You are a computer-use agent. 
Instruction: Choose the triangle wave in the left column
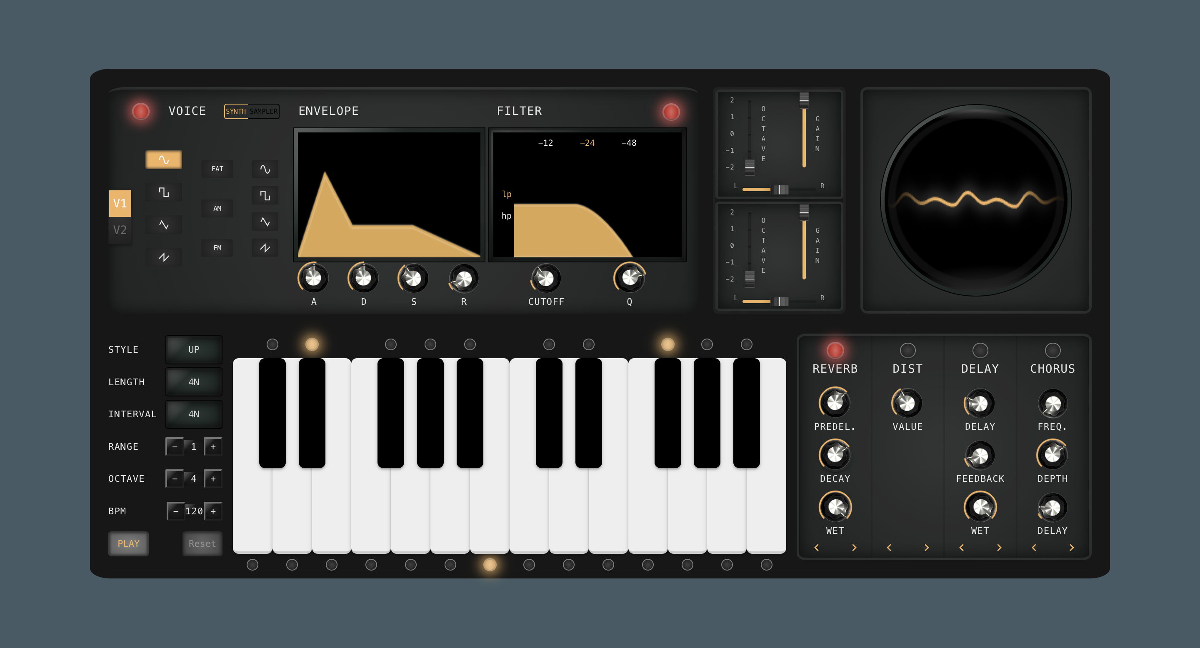[x=163, y=225]
